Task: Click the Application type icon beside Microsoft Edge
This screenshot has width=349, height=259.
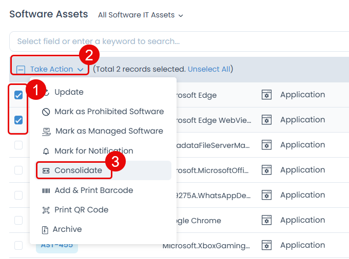Action: click(x=266, y=95)
